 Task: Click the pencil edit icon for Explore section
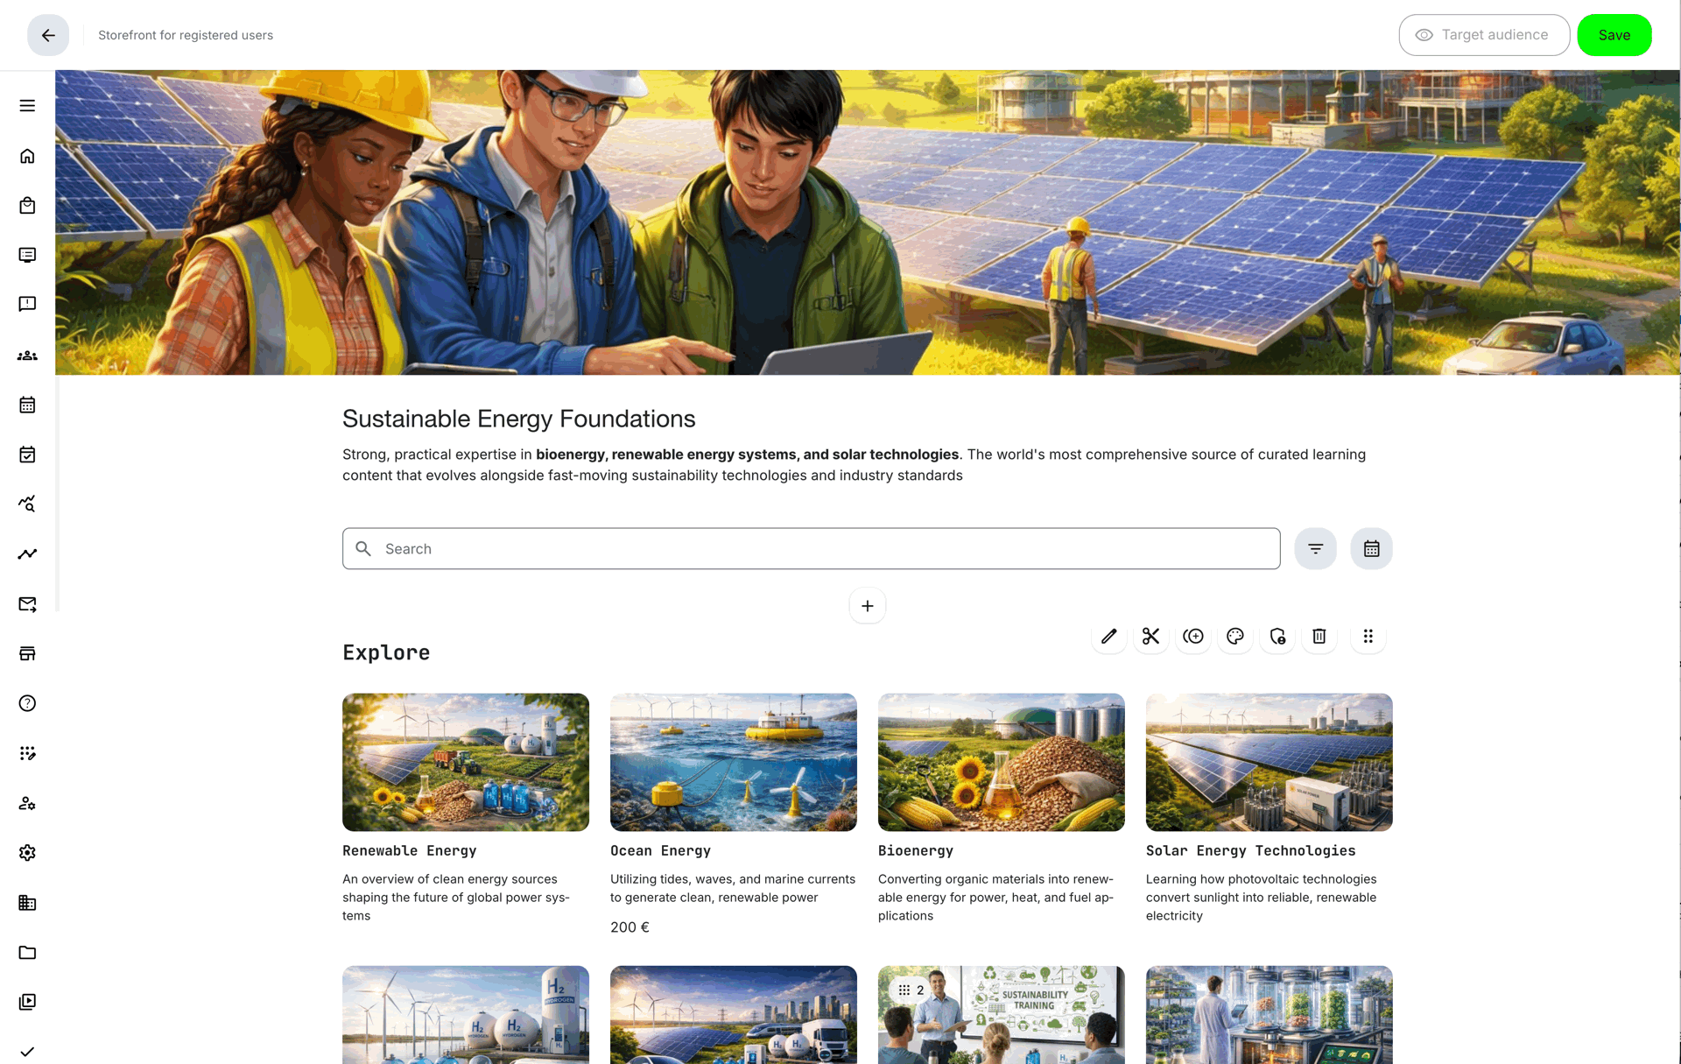(1108, 637)
